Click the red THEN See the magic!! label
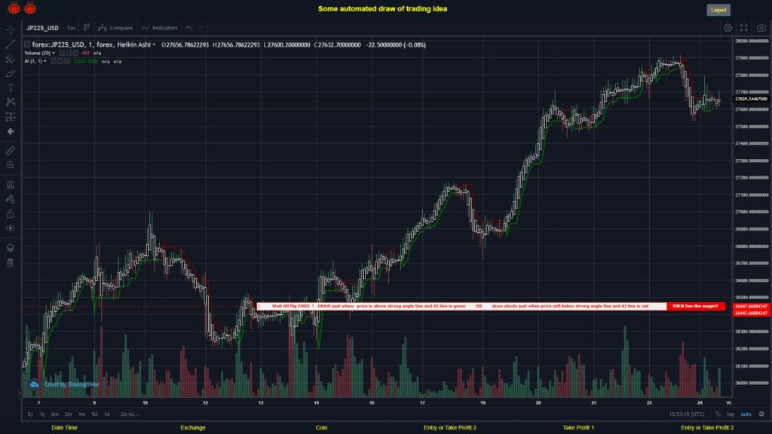 pyautogui.click(x=695, y=306)
